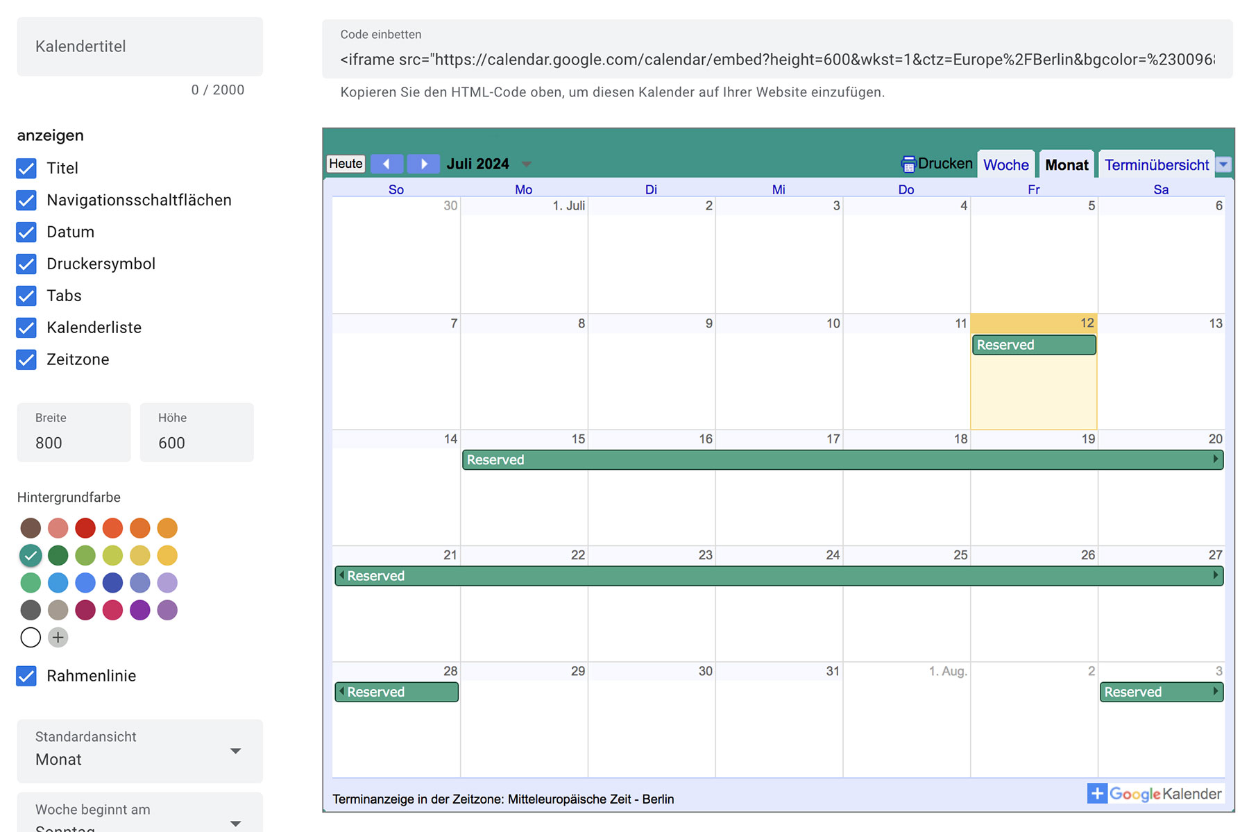Go to previous month arrow
The width and height of the screenshot is (1249, 832).
[x=386, y=164]
